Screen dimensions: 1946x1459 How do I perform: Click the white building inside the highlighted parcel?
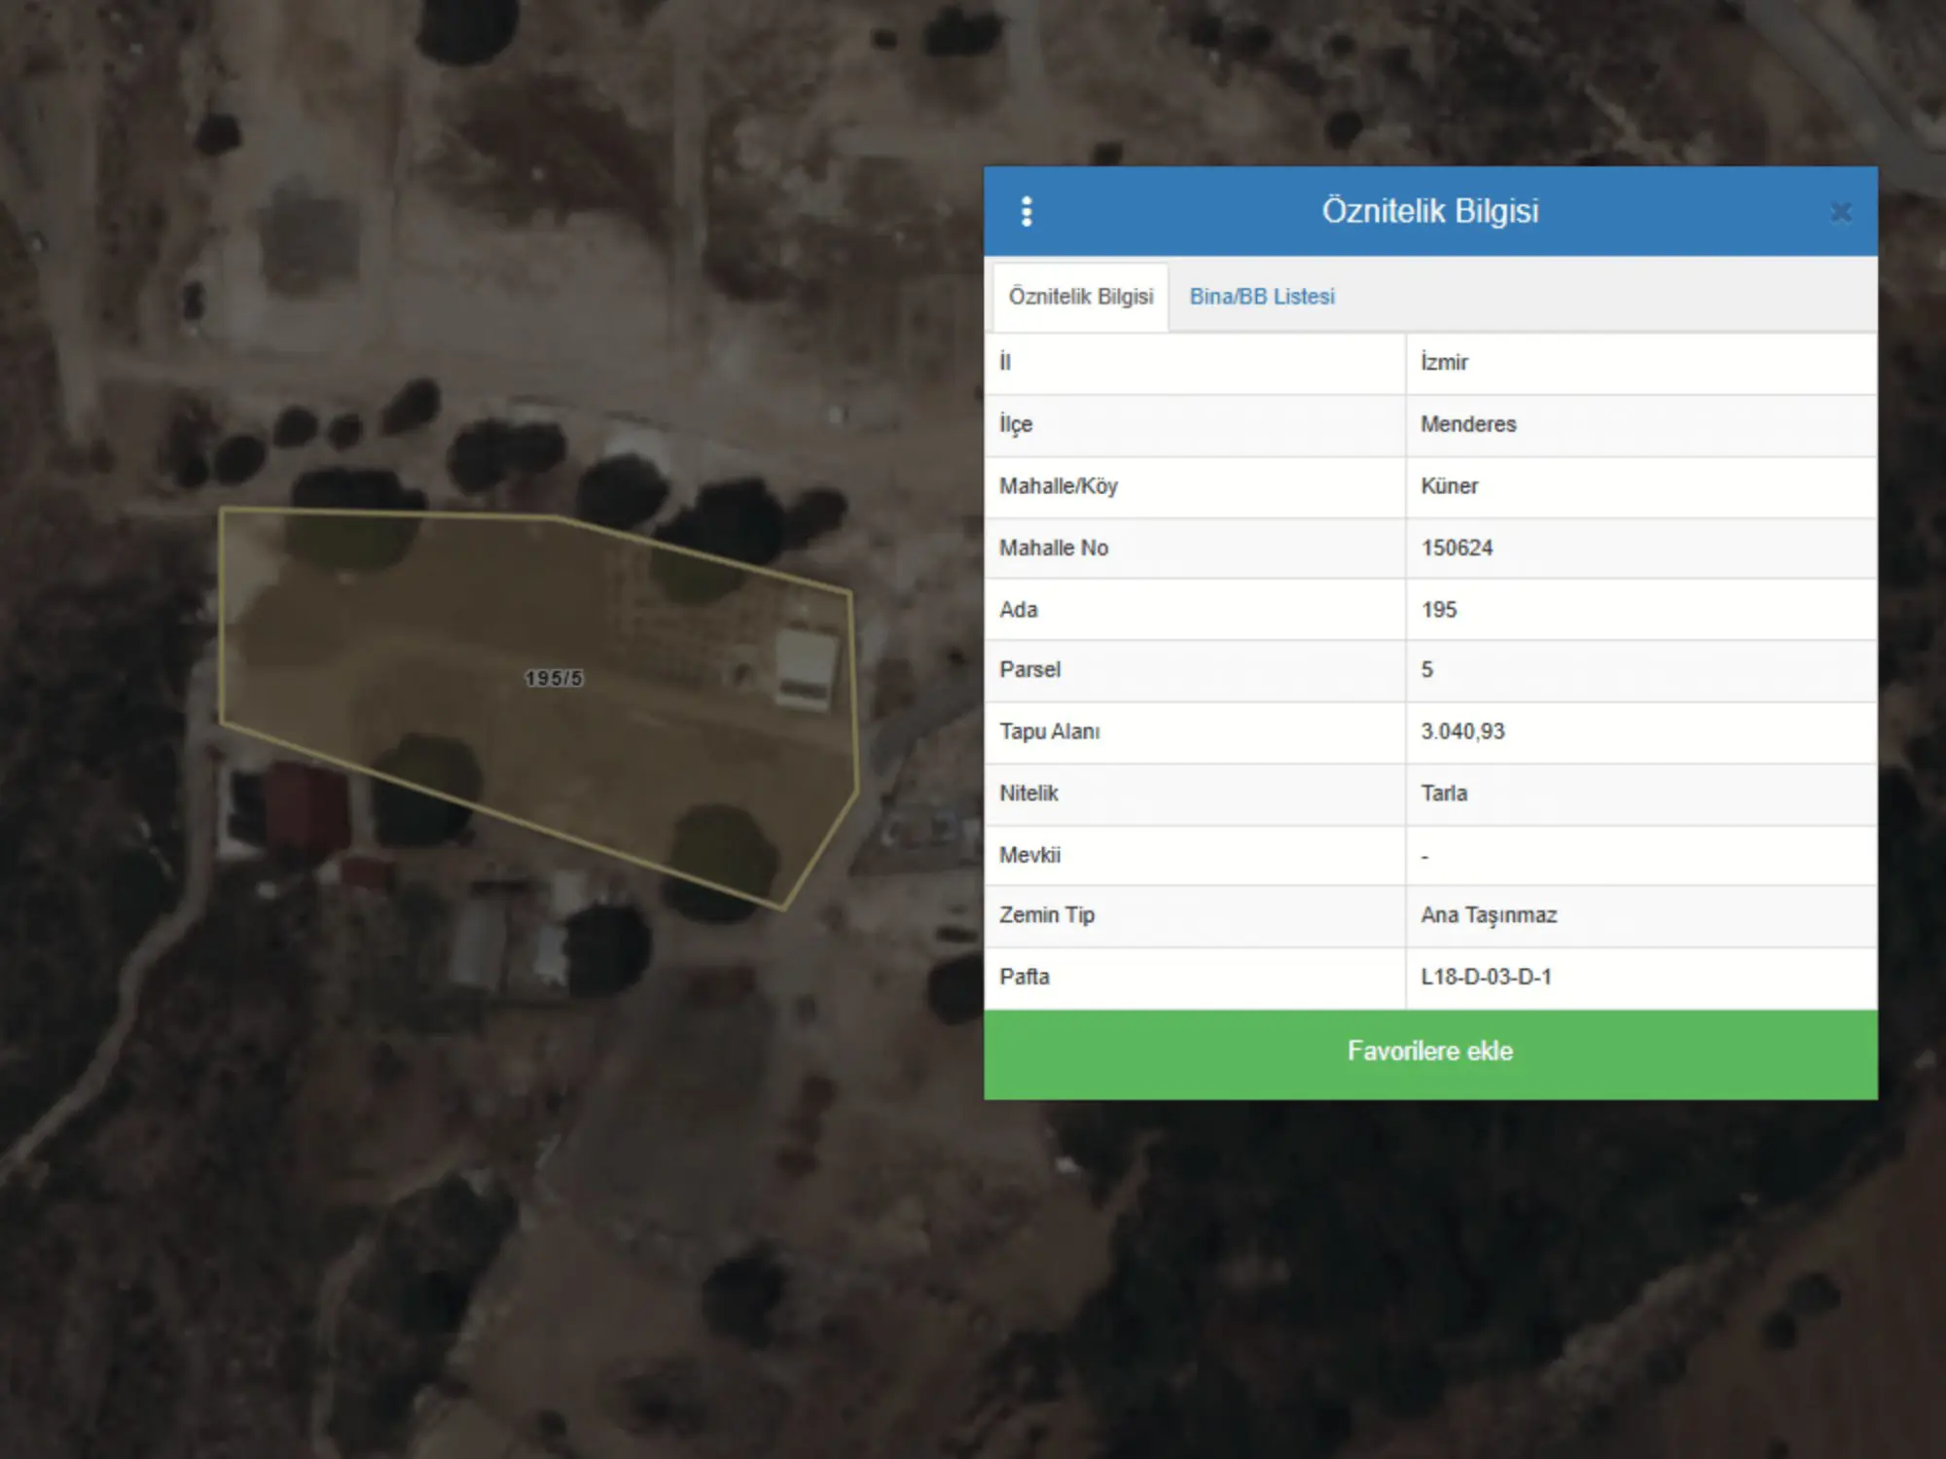806,667
